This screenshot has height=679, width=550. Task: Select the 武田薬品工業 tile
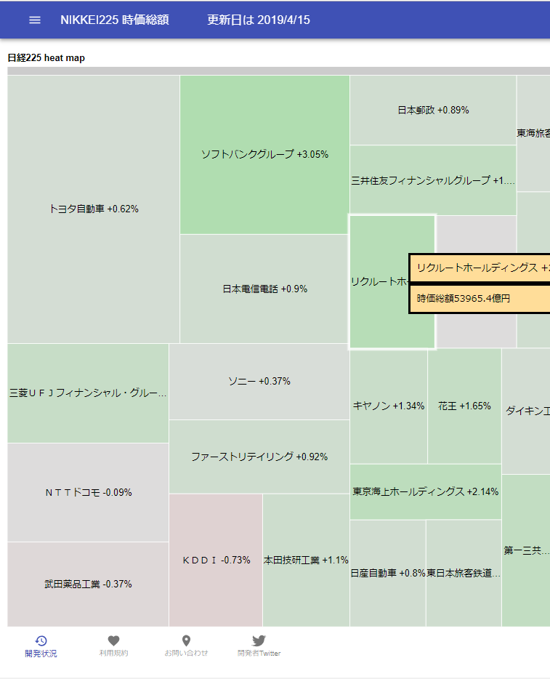[87, 584]
